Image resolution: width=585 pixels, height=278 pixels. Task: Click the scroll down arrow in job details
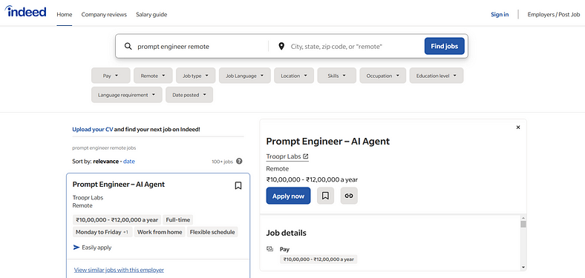tap(523, 267)
